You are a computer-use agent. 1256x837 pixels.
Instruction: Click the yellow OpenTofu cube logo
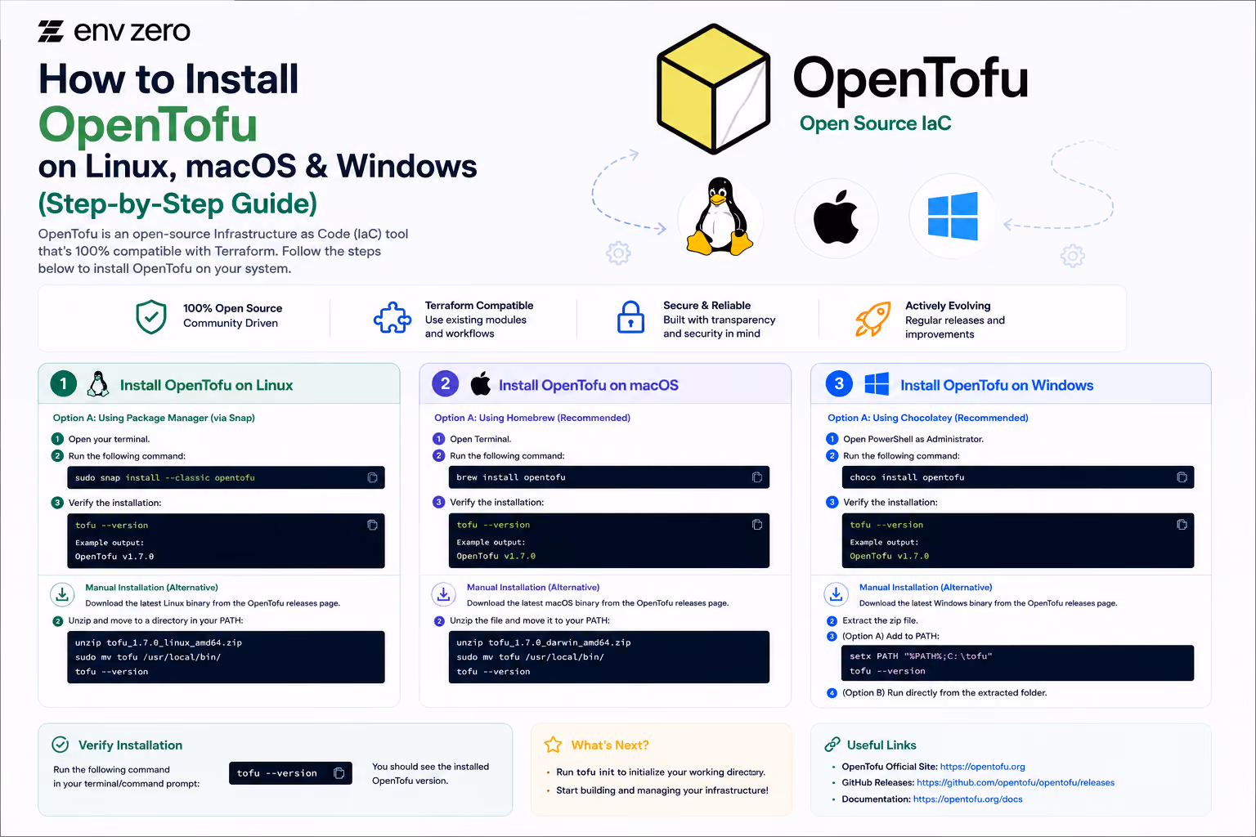(x=714, y=88)
